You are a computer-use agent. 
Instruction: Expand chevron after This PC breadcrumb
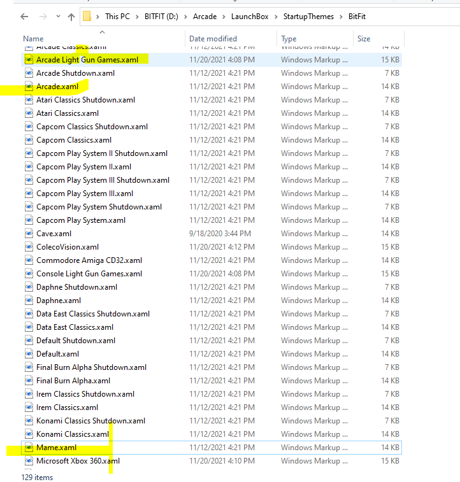coord(137,17)
